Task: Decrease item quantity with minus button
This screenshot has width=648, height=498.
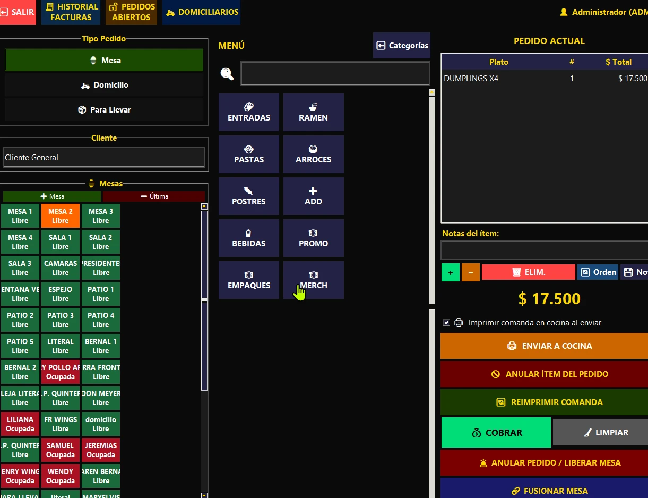Action: coord(471,272)
